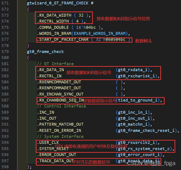The image size is (181, 170).
Task: Select the value 32 of RX_DATA_WIDTH
Action: (x=81, y=15)
